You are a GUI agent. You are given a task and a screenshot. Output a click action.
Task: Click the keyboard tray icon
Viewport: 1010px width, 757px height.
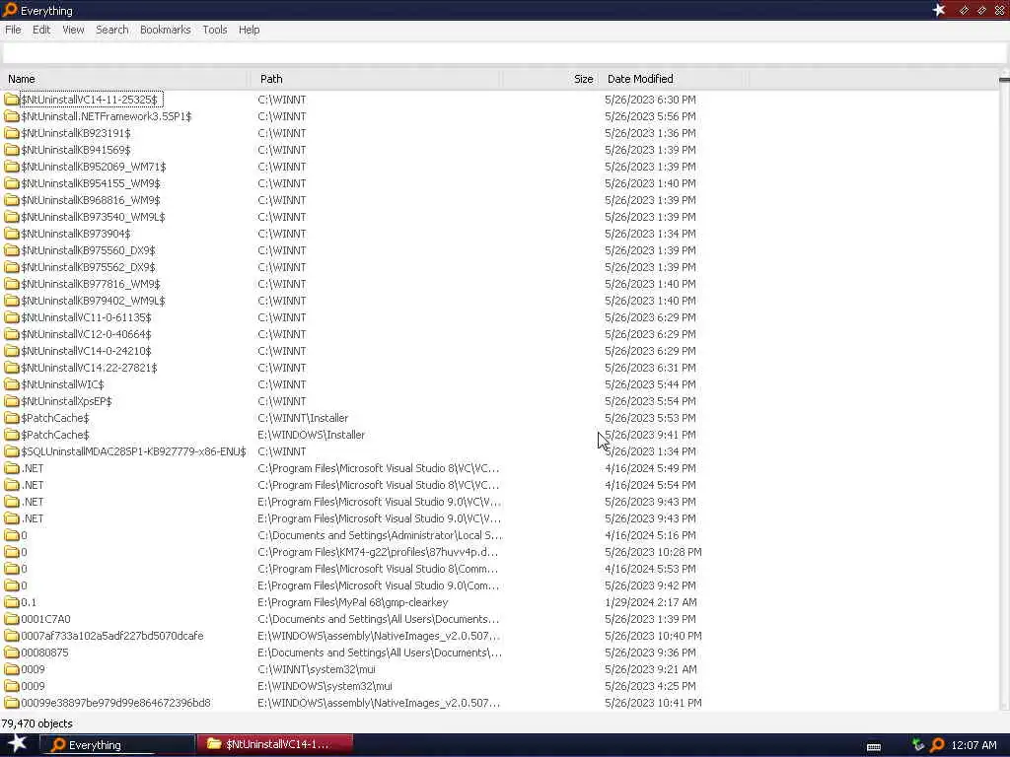(874, 746)
